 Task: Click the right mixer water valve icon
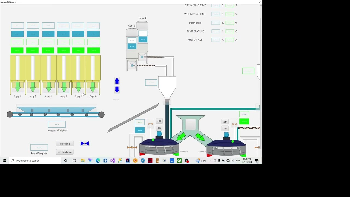[x=234, y=124]
